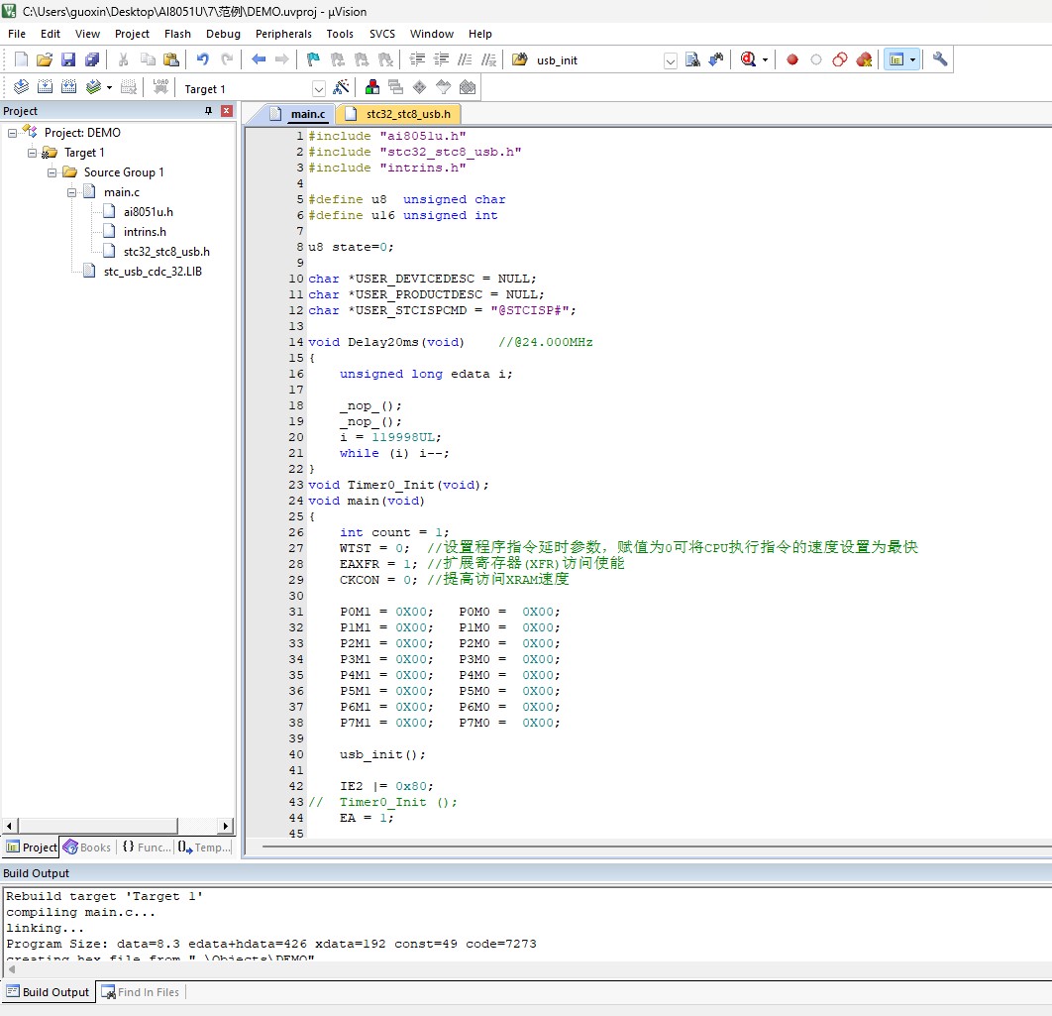Switch to stc32_stc8_usb.h editor tab
Image resolution: width=1052 pixels, height=1016 pixels.
tap(400, 114)
